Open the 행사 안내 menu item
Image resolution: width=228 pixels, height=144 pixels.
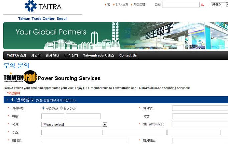(x=52, y=55)
